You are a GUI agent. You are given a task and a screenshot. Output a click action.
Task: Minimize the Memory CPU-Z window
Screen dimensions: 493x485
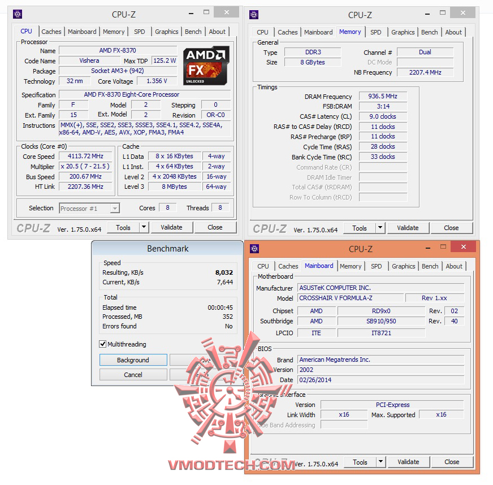(x=427, y=14)
